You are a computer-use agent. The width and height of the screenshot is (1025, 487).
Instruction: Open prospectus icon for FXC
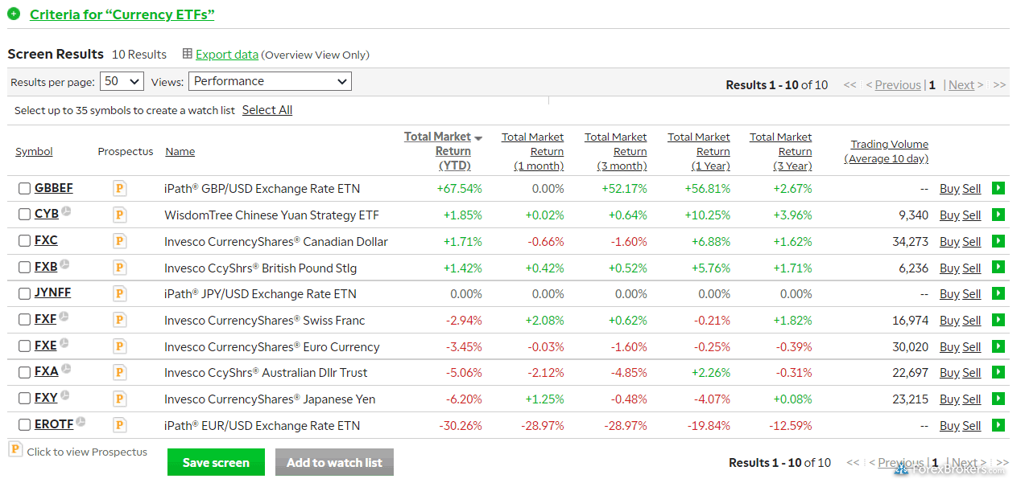[120, 241]
